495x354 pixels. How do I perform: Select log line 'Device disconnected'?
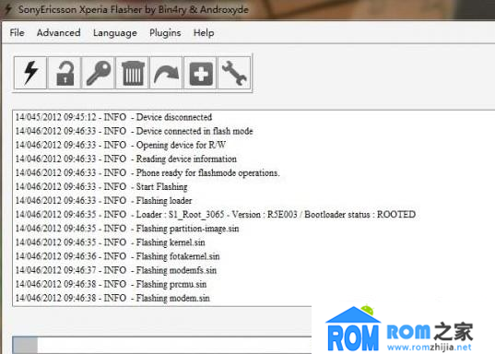coord(113,117)
